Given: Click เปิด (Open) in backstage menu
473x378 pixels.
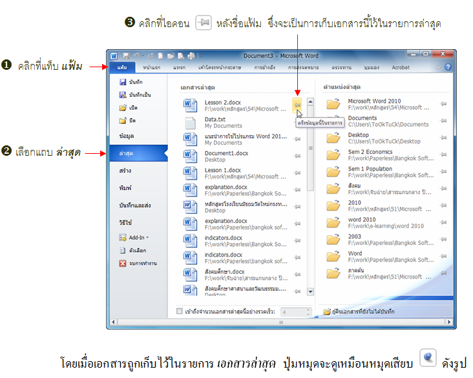Looking at the screenshot, I should [x=128, y=108].
